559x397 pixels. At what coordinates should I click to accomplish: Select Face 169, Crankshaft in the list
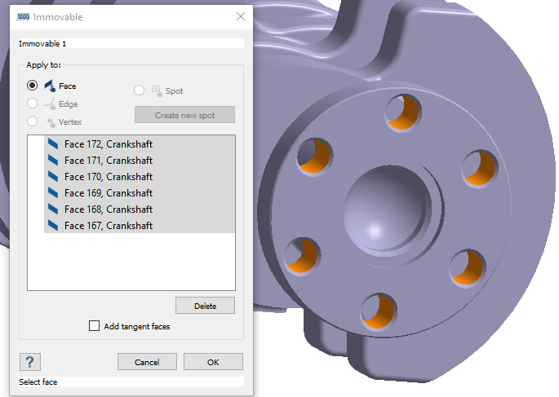point(140,193)
